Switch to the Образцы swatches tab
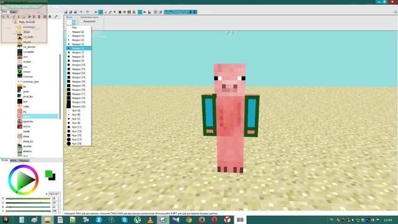The image size is (398, 224). pos(24,161)
